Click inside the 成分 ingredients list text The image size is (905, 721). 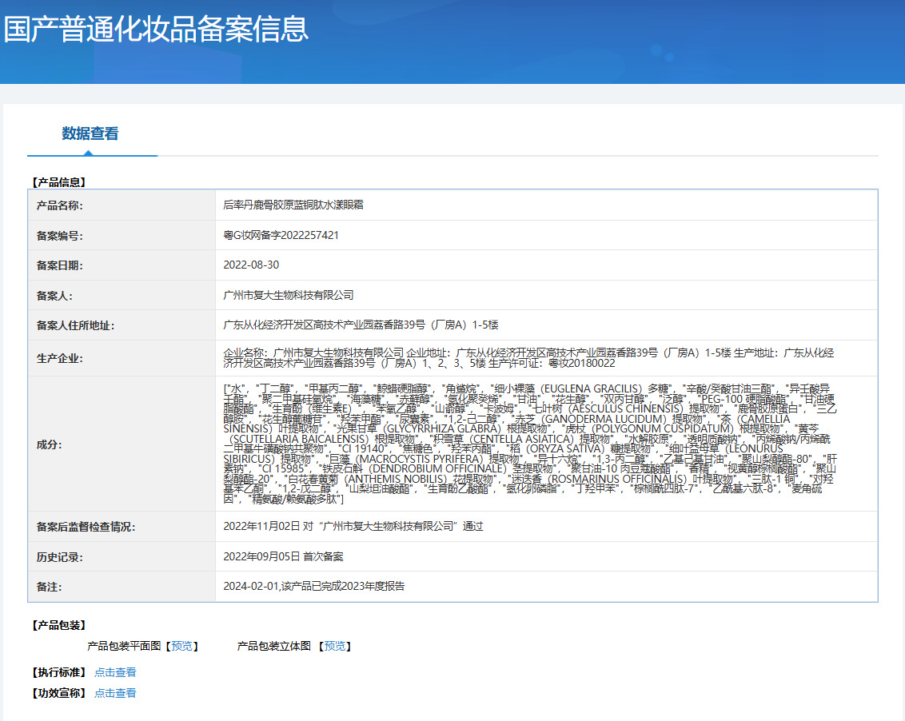click(528, 444)
